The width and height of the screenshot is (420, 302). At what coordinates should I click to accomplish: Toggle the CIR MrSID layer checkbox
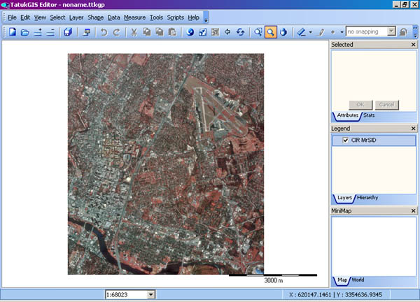pyautogui.click(x=346, y=141)
